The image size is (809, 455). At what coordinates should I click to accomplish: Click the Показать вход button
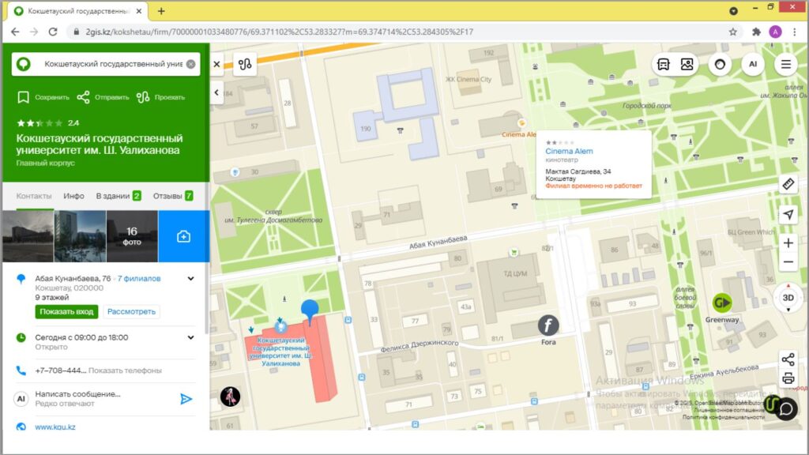tap(67, 312)
